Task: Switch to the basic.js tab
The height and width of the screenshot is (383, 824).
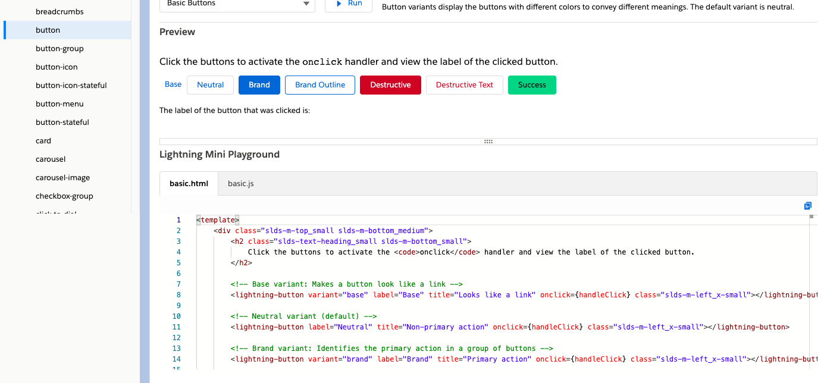Action: point(241,184)
